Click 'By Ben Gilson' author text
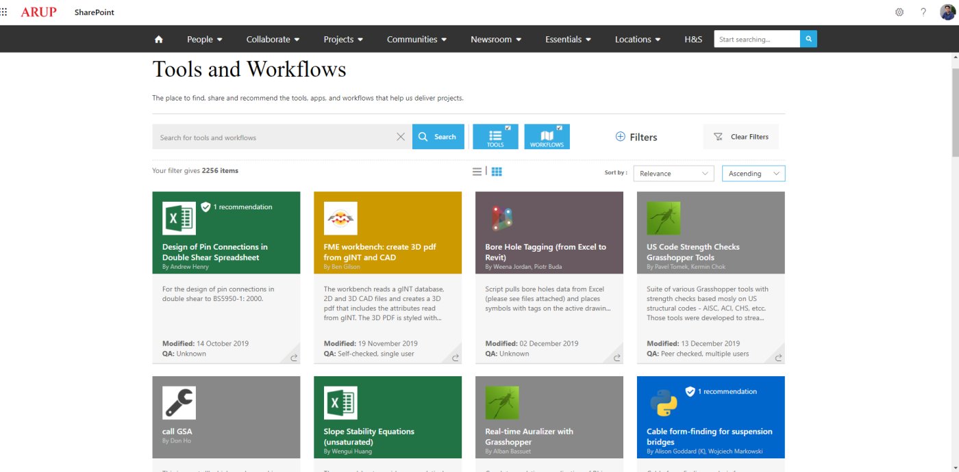Screen dimensions: 959x472 point(341,267)
